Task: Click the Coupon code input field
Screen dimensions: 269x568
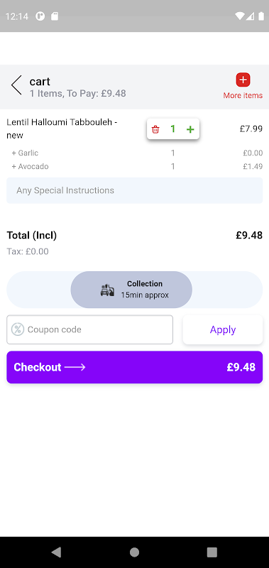Action: [90, 329]
